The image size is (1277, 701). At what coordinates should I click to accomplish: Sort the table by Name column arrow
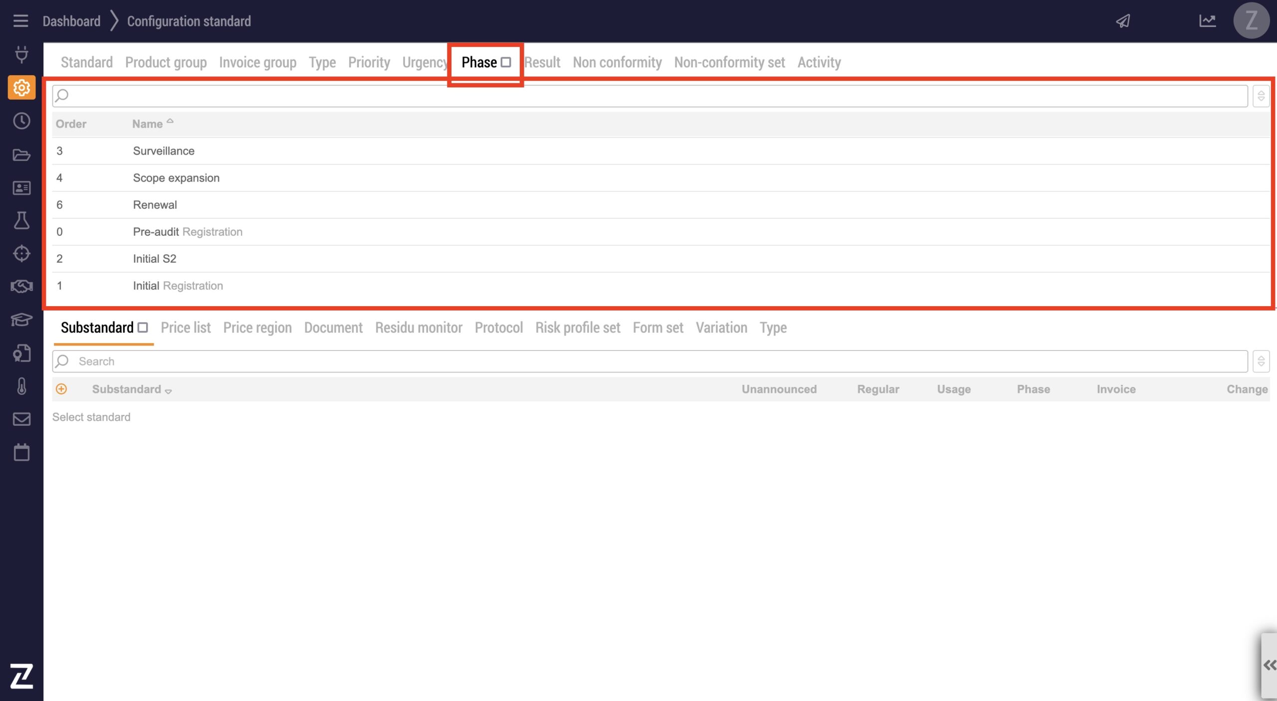pyautogui.click(x=170, y=121)
